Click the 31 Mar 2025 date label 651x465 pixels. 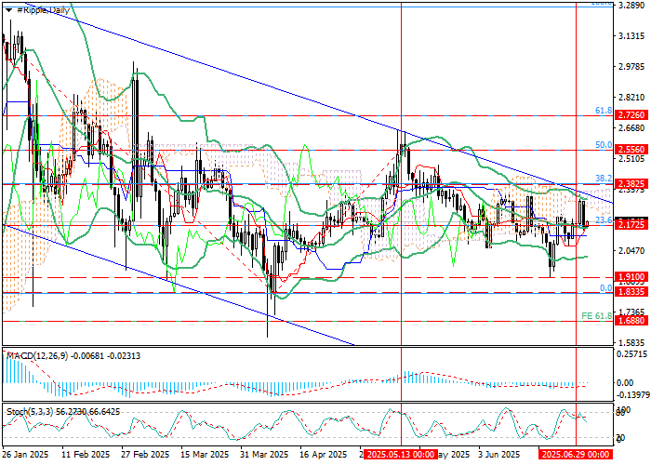(x=263, y=456)
